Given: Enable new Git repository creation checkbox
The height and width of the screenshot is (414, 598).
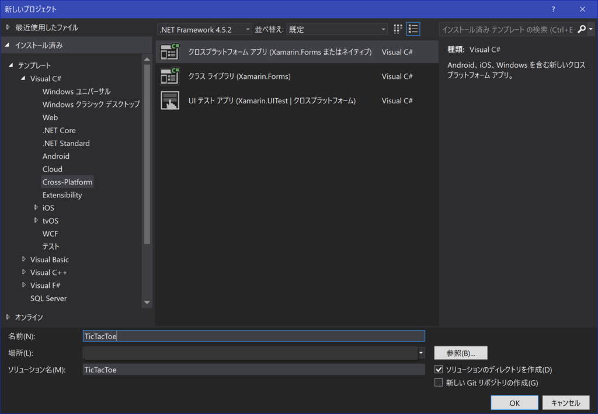Looking at the screenshot, I should point(439,382).
